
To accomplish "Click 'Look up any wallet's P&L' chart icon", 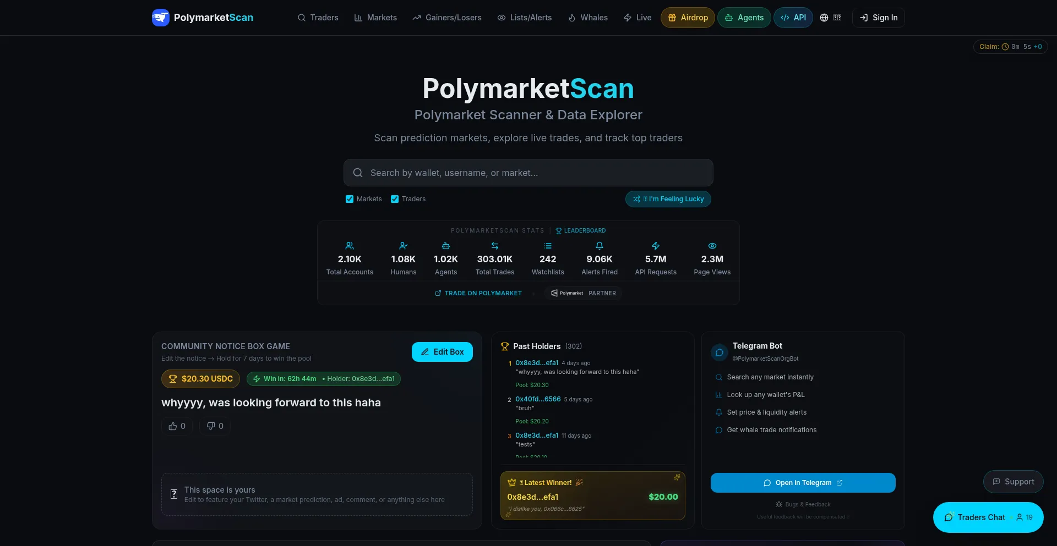I will (718, 395).
